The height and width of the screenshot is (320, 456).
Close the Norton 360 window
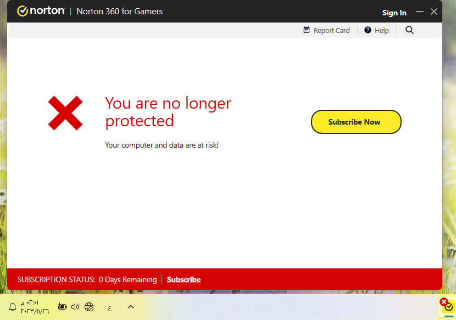click(x=434, y=12)
